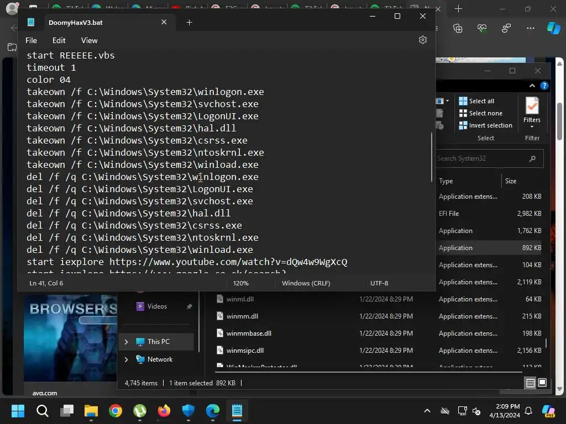Image resolution: width=566 pixels, height=424 pixels.
Task: Open a new Edge browser tab
Action: pyautogui.click(x=458, y=9)
